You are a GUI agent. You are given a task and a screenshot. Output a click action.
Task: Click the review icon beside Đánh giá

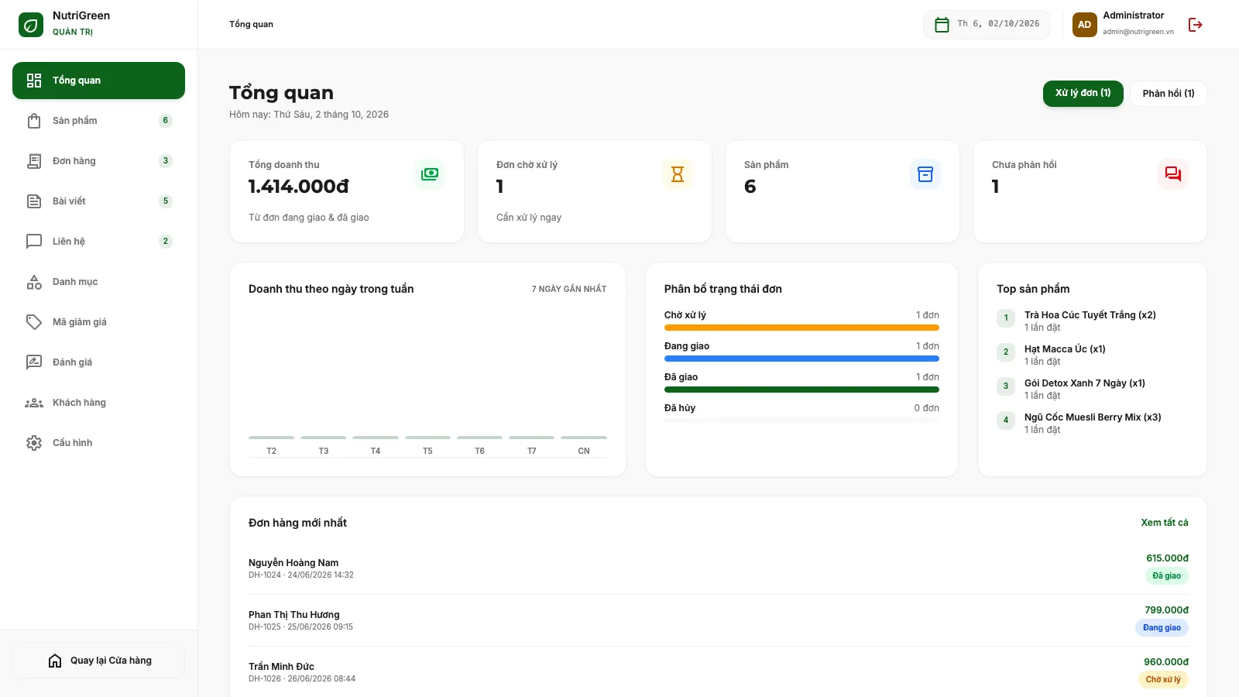tap(34, 362)
